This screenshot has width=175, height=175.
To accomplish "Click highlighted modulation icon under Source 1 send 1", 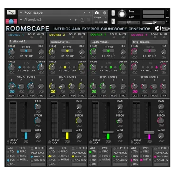I will point(12,91).
